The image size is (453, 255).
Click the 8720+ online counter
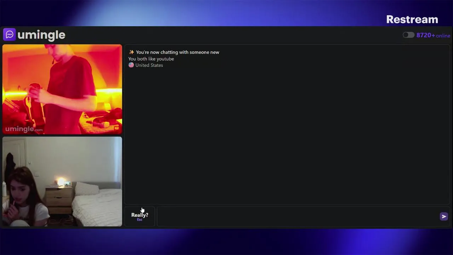coord(433,35)
